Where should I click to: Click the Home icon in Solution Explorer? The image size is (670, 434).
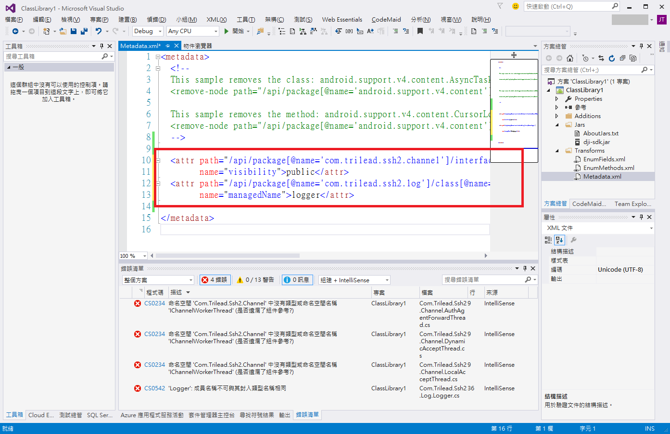[570, 58]
